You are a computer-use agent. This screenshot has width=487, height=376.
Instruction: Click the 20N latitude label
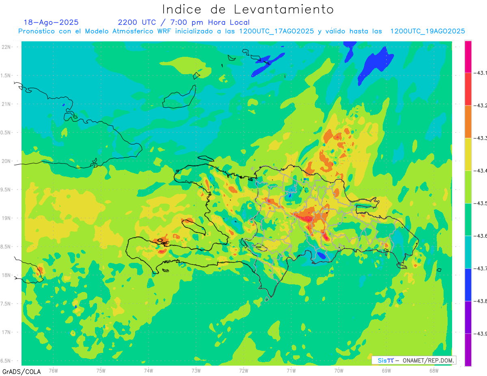6,161
